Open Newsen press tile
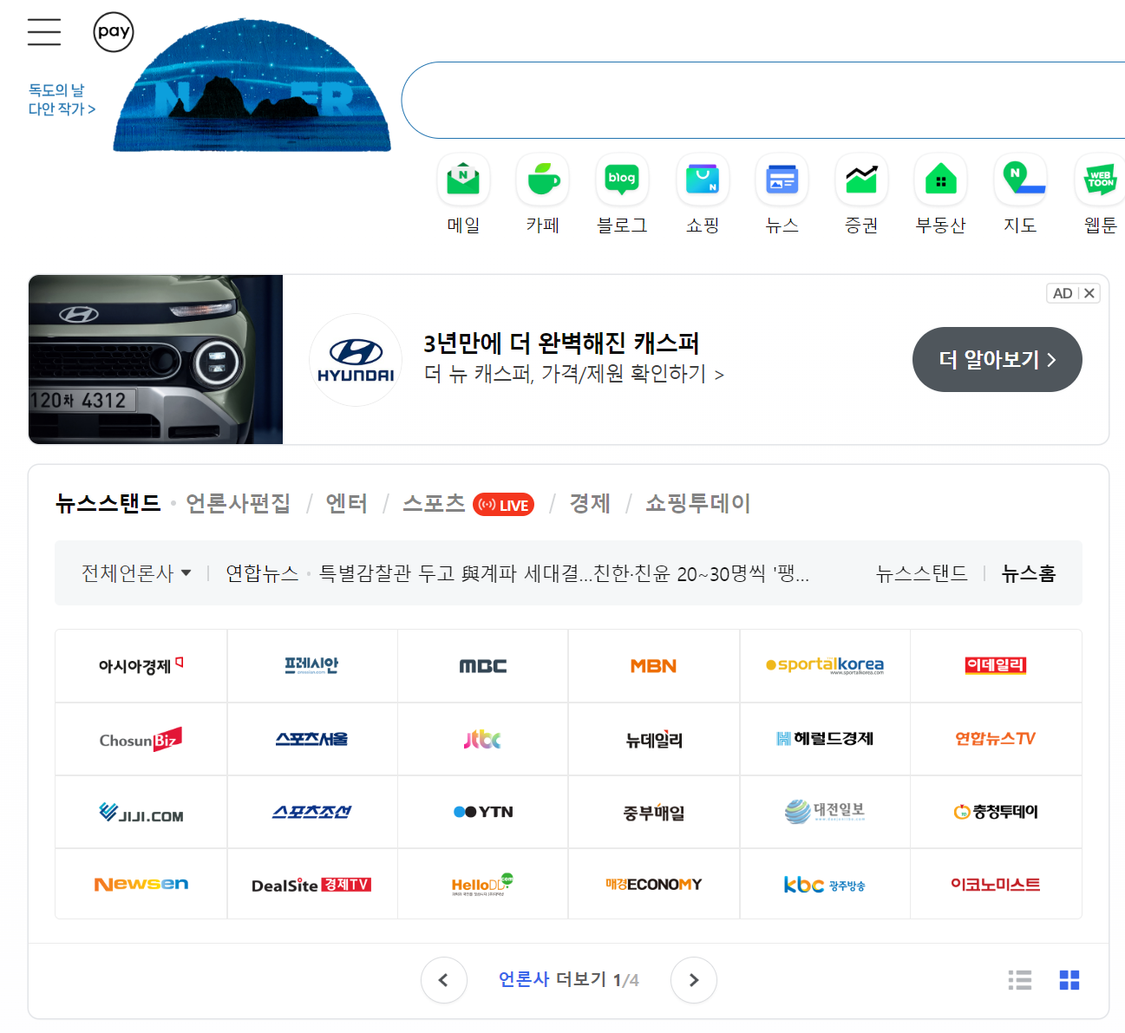 (141, 884)
